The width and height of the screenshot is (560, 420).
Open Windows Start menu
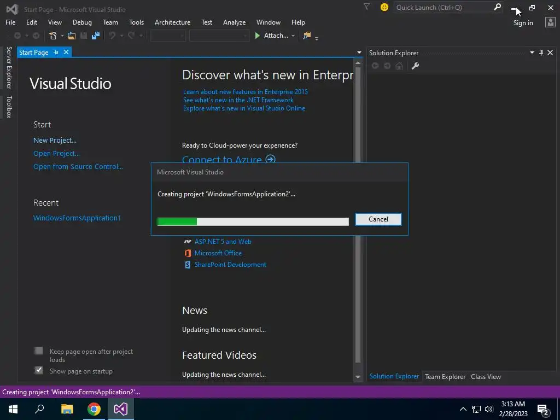[13, 409]
